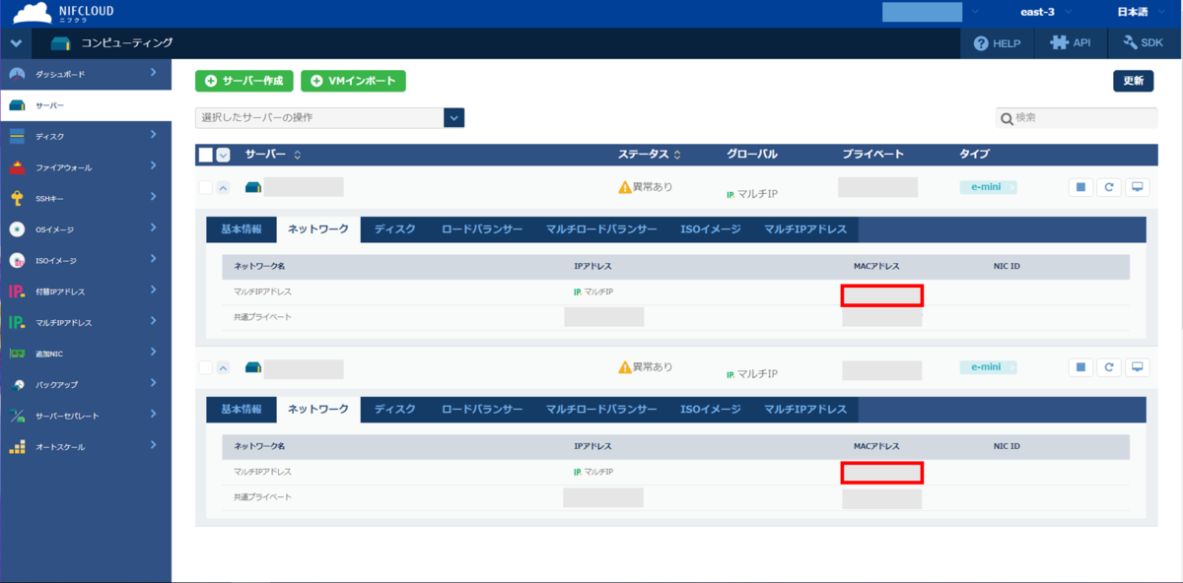Click the NIFCLOUD cloud logo

click(x=33, y=13)
